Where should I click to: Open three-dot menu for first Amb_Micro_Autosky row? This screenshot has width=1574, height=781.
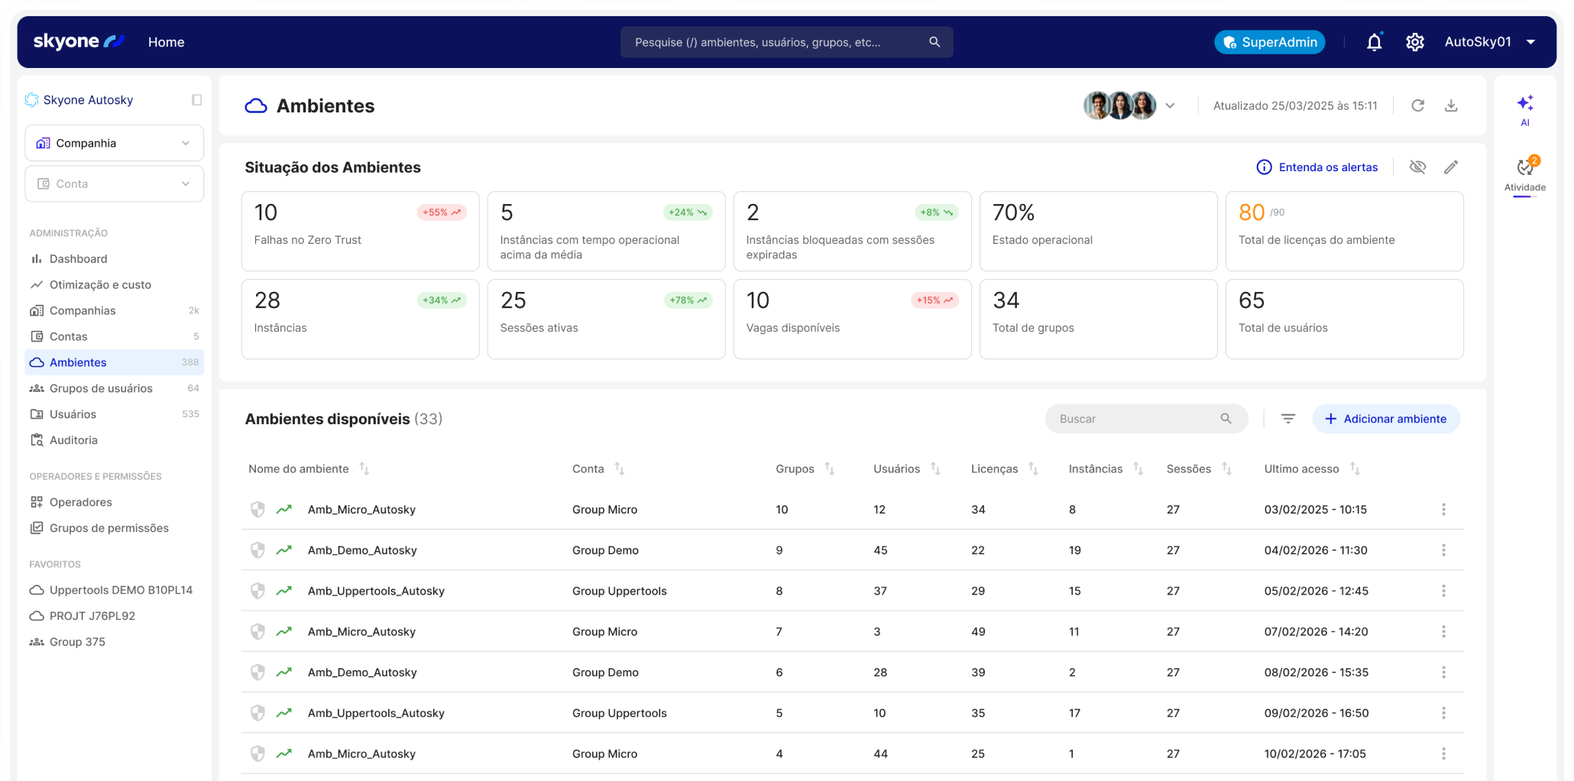tap(1443, 510)
